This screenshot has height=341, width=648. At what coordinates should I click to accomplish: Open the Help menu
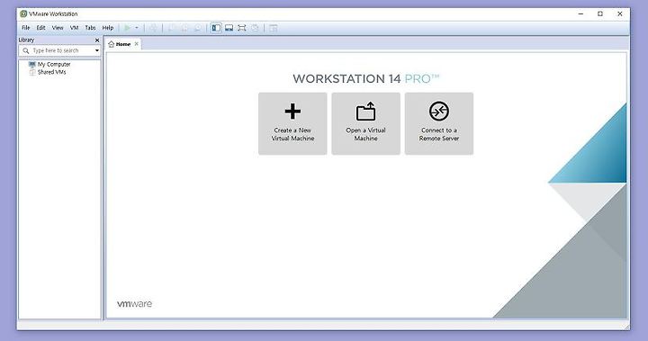(108, 28)
